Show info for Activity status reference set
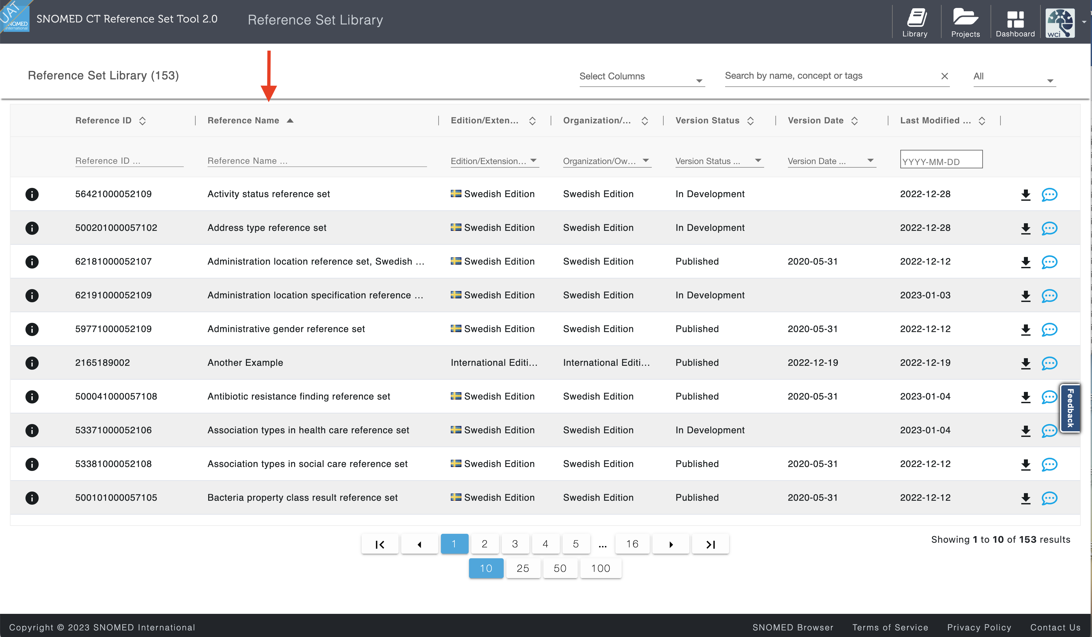The width and height of the screenshot is (1092, 637). point(32,194)
